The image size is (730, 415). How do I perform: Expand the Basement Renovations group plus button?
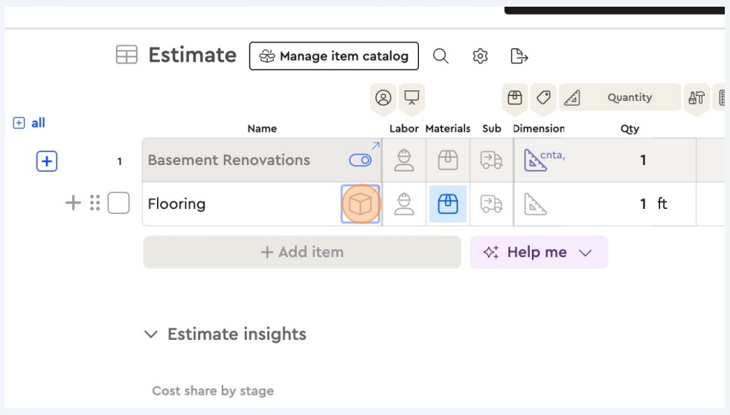tap(47, 161)
